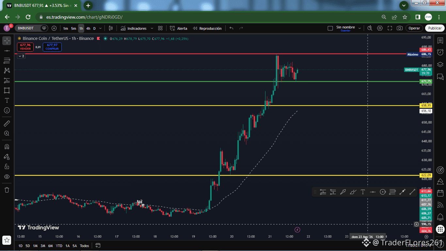
Task: Select the Text tool in left sidebar
Action: 7,100
